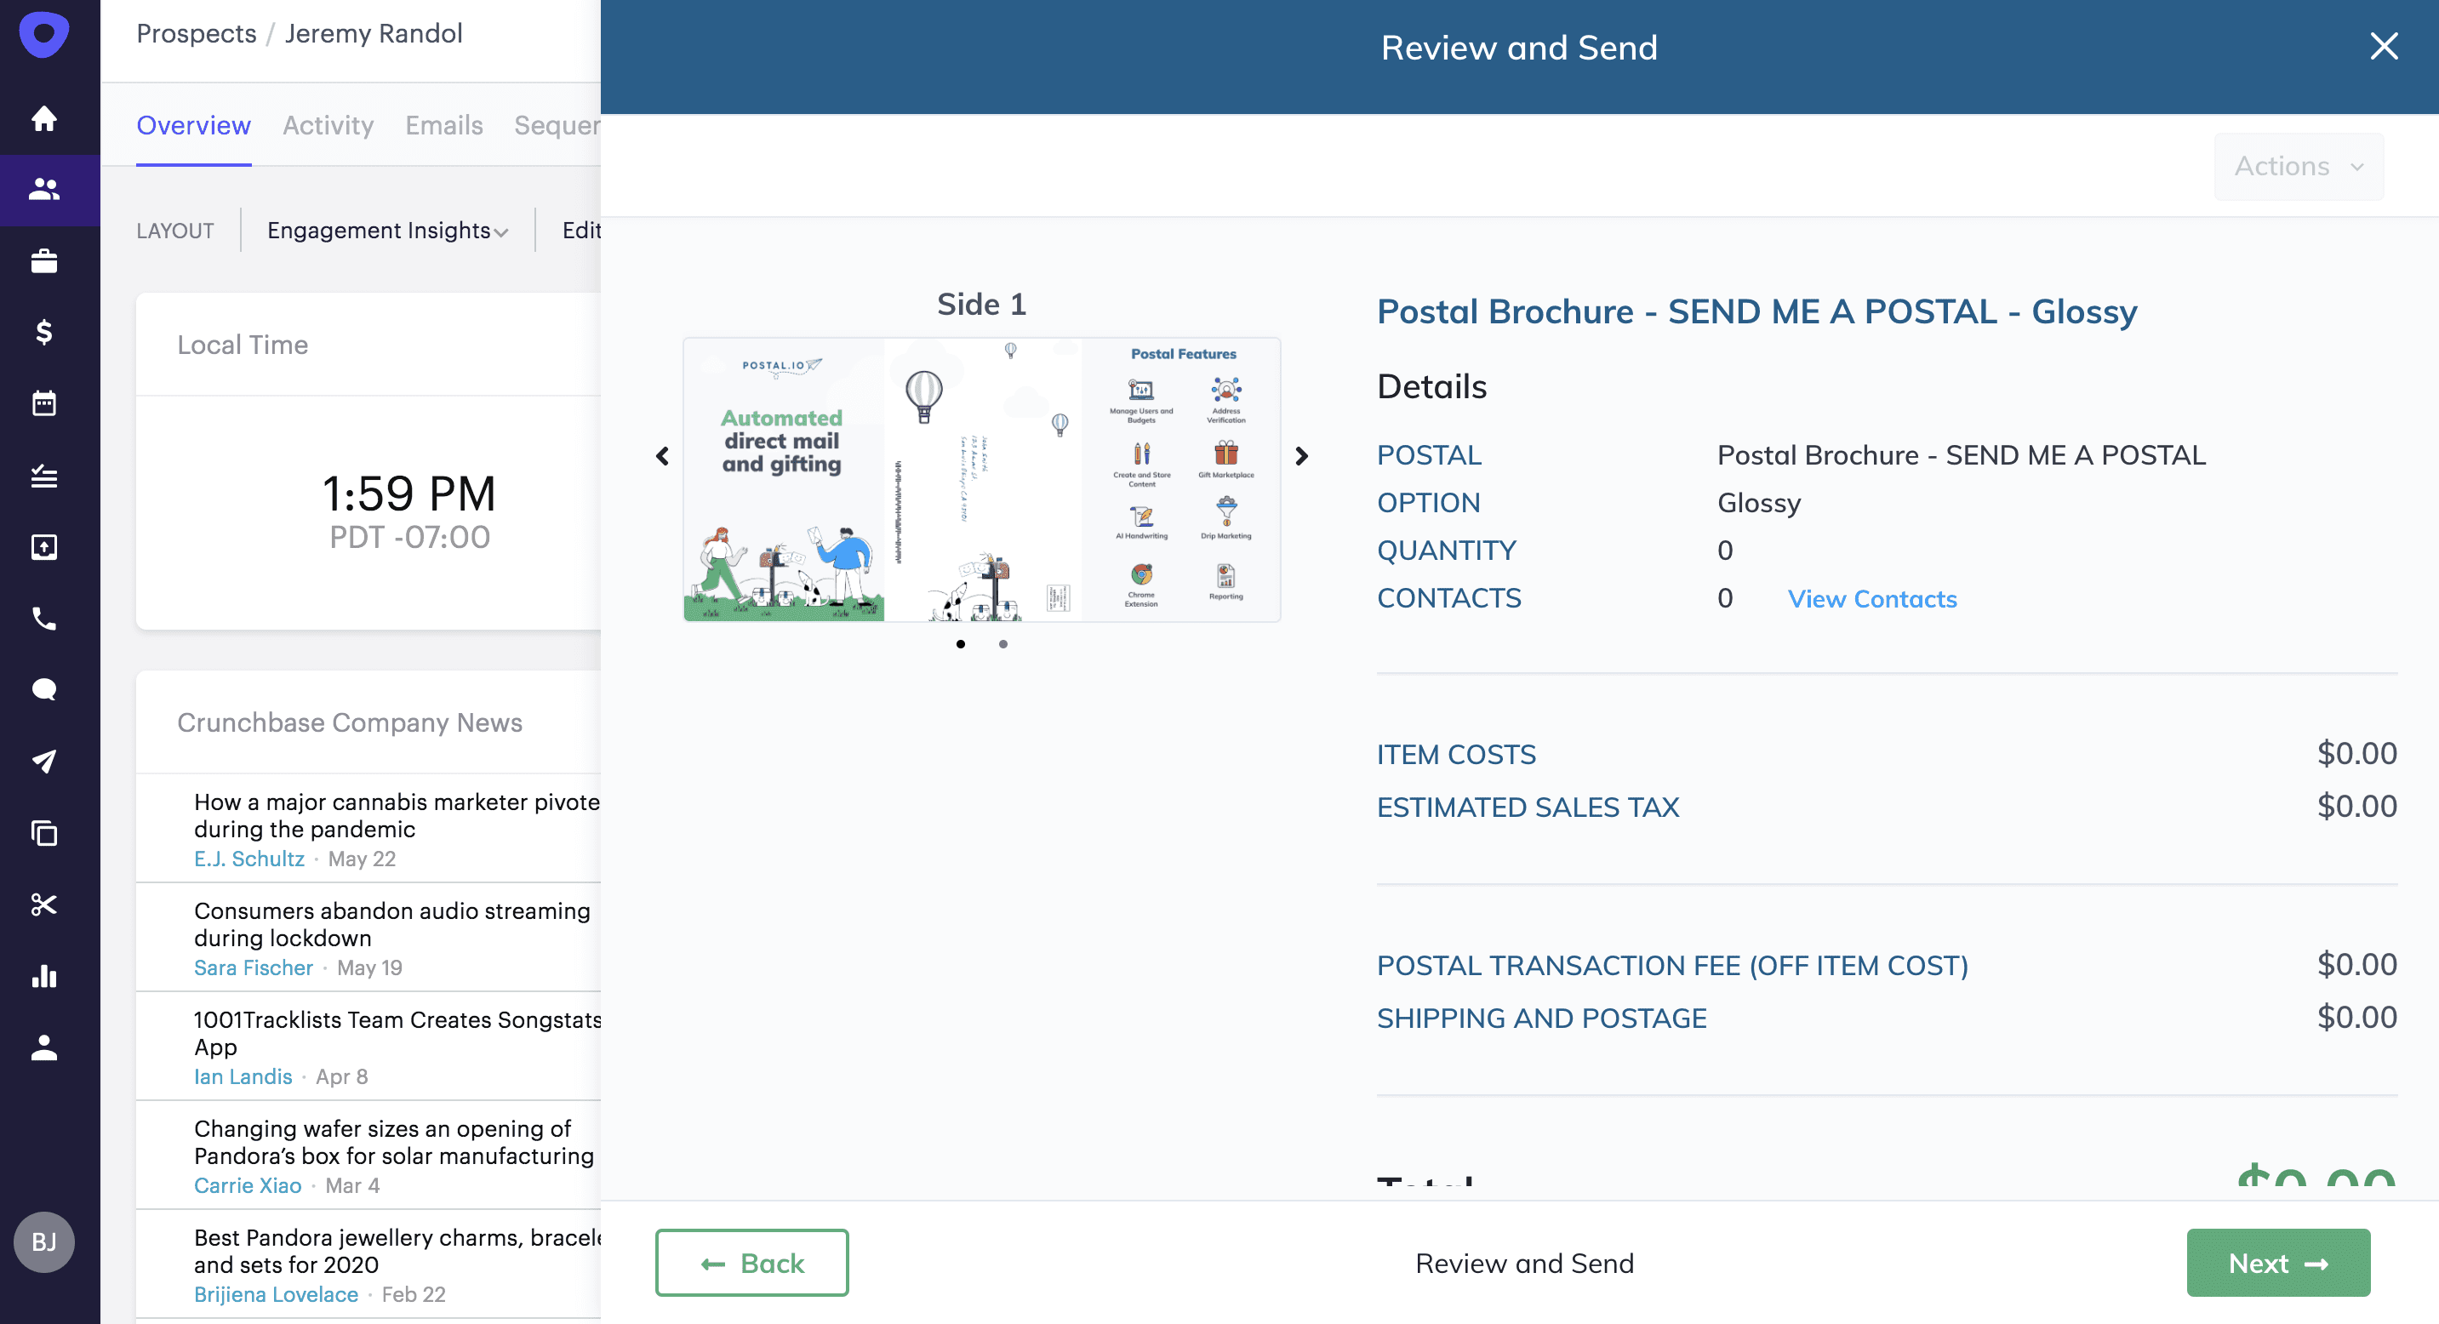Open the Templates copy icon
2439x1324 pixels.
(43, 833)
